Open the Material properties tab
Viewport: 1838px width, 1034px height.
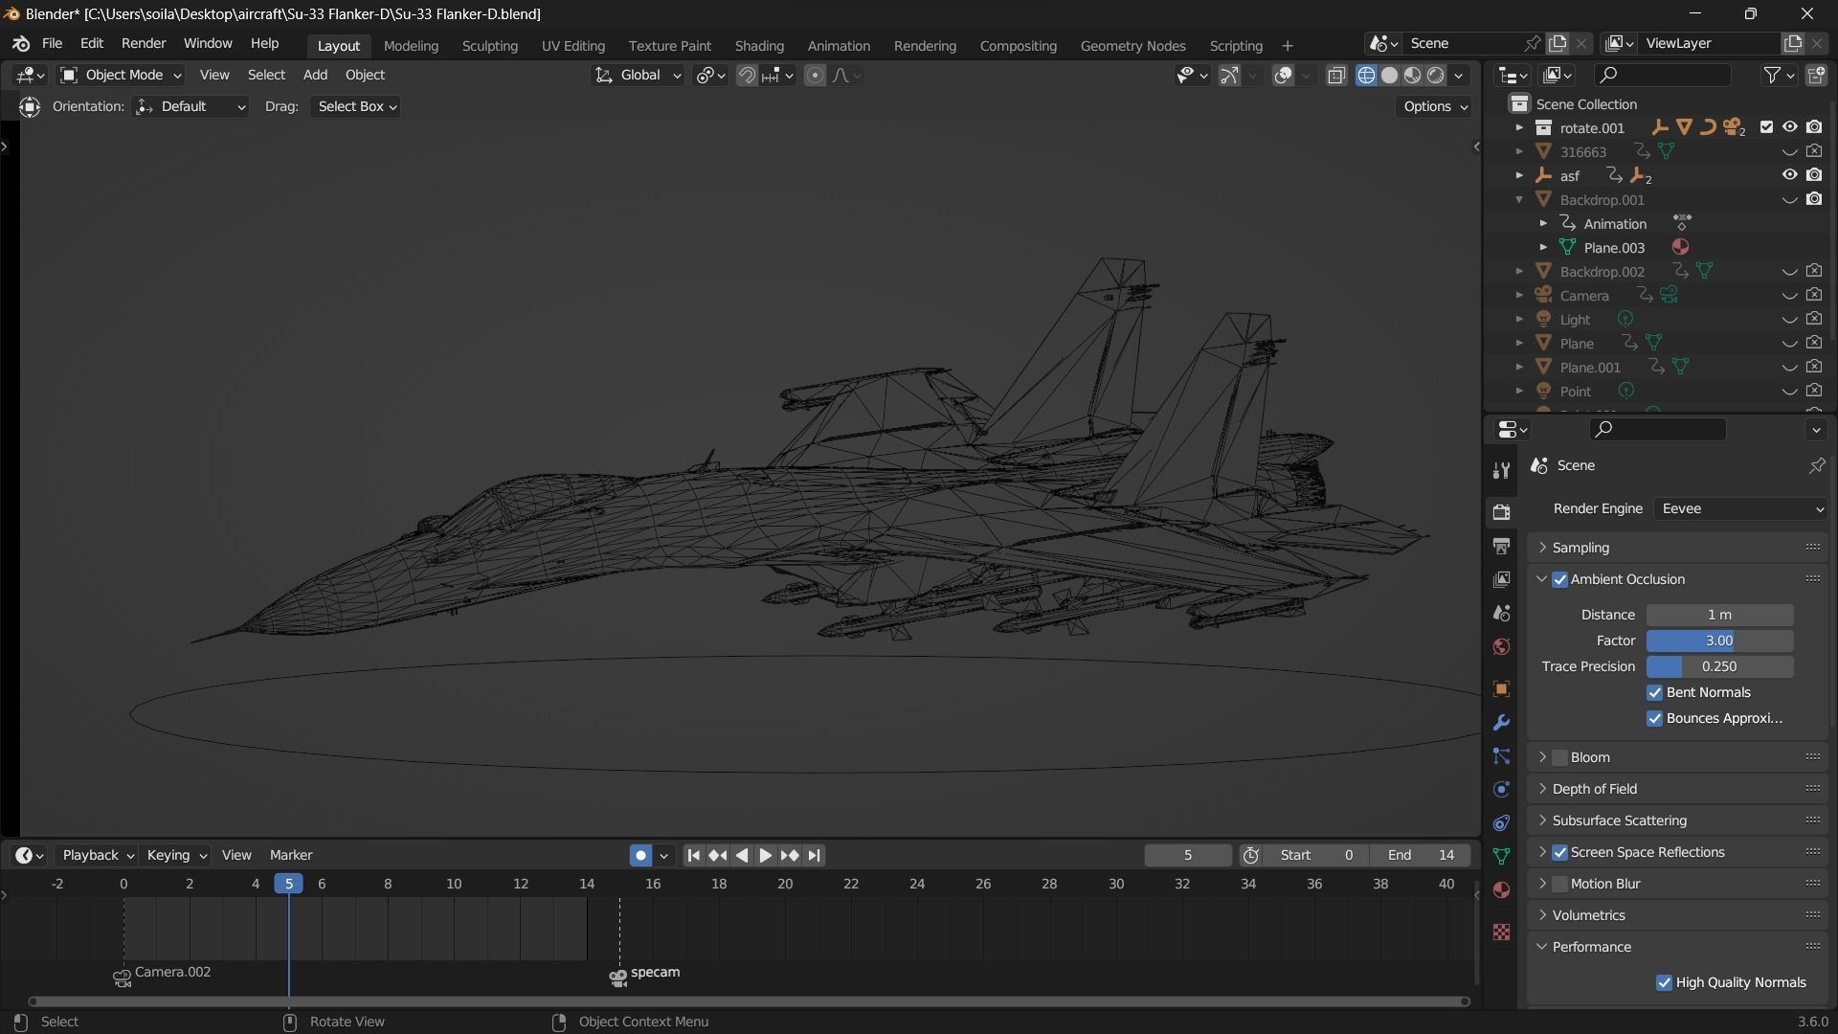1501,890
